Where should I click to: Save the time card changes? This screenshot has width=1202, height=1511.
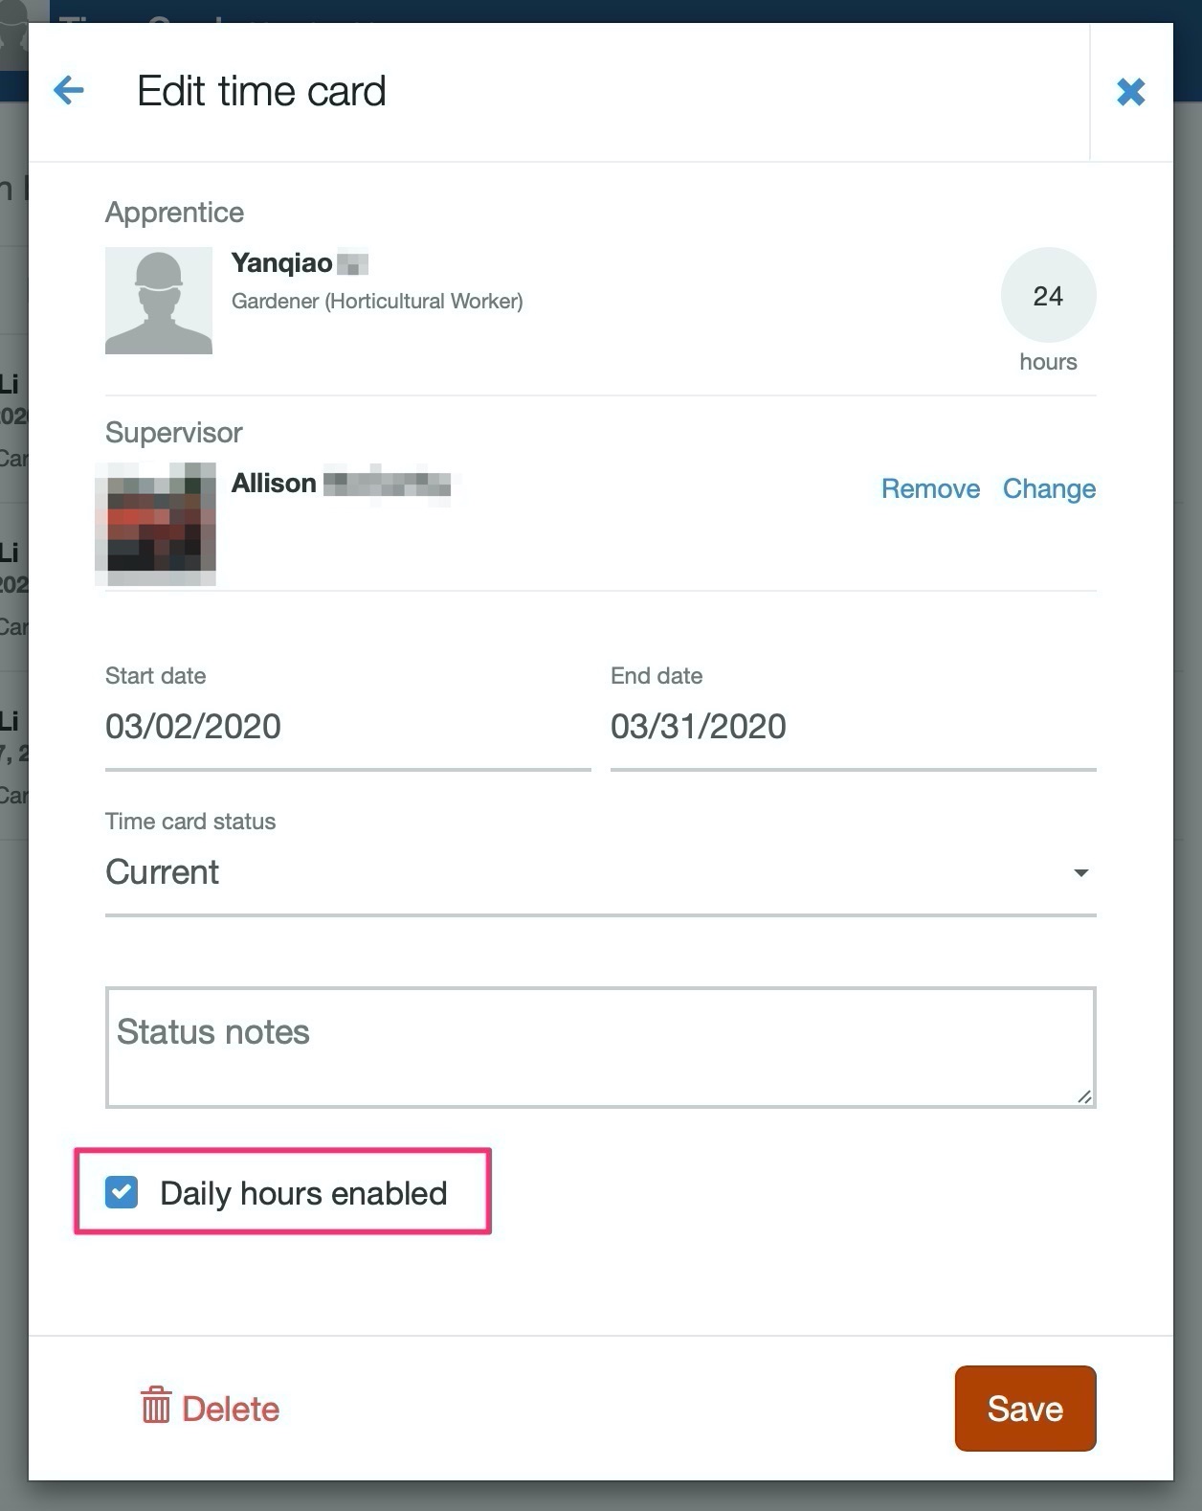click(x=1025, y=1409)
